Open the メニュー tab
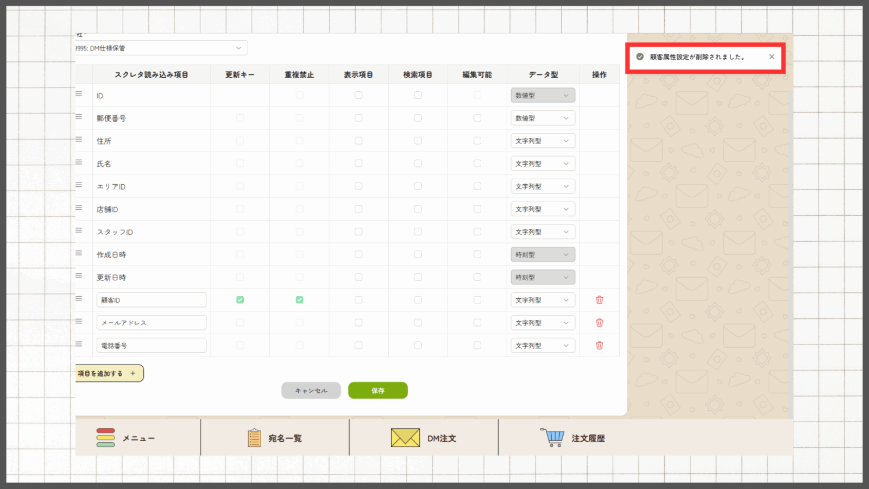 click(x=126, y=438)
